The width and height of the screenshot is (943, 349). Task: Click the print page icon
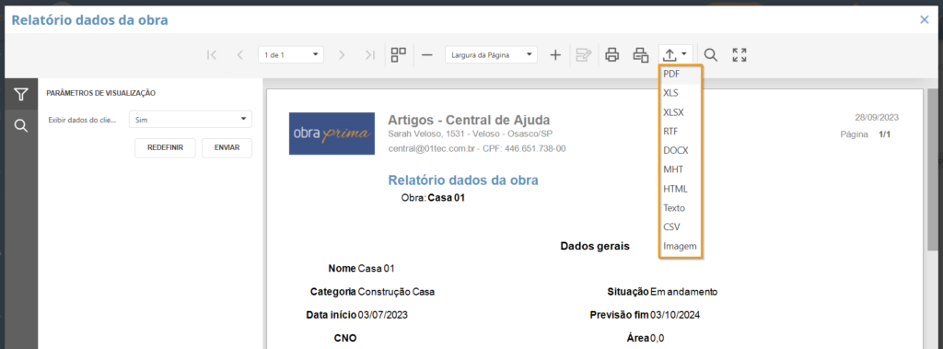click(x=641, y=54)
